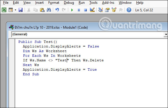The width and height of the screenshot is (168, 108).
Task: Click the Public Sub Test() line
Action: (x=38, y=42)
